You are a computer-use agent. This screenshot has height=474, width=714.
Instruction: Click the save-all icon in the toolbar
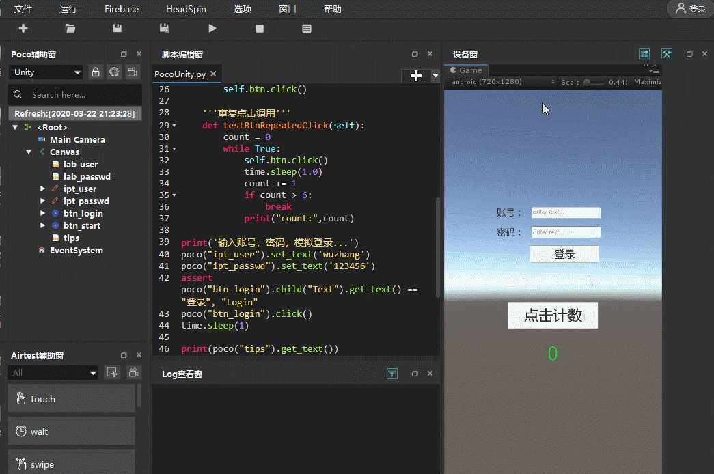(x=165, y=28)
